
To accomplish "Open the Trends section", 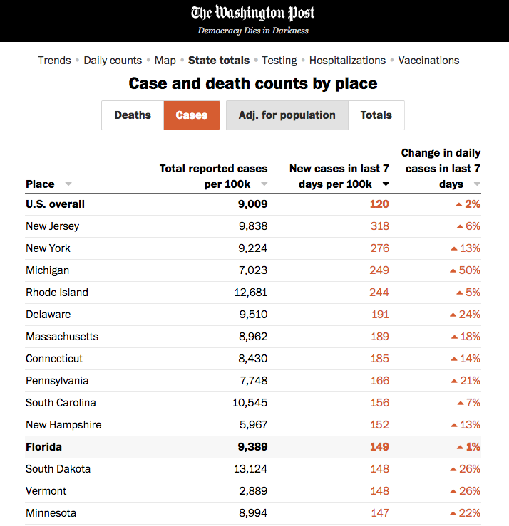I will pyautogui.click(x=55, y=61).
